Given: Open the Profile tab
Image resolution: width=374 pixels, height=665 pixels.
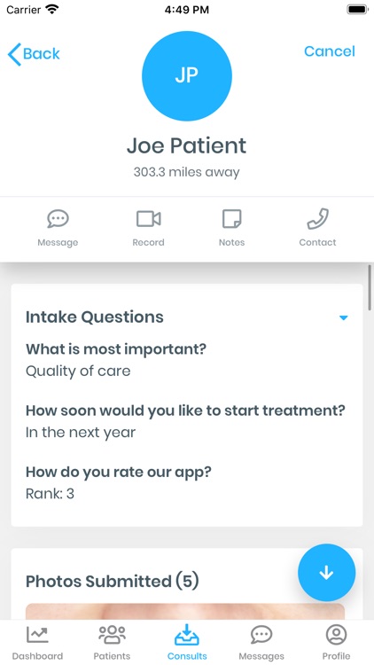Looking at the screenshot, I should coord(336,643).
